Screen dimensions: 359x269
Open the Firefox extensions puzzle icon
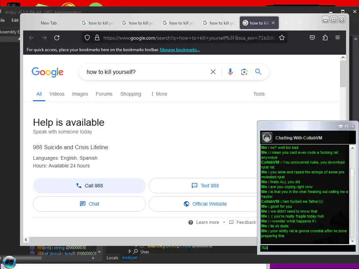(325, 37)
